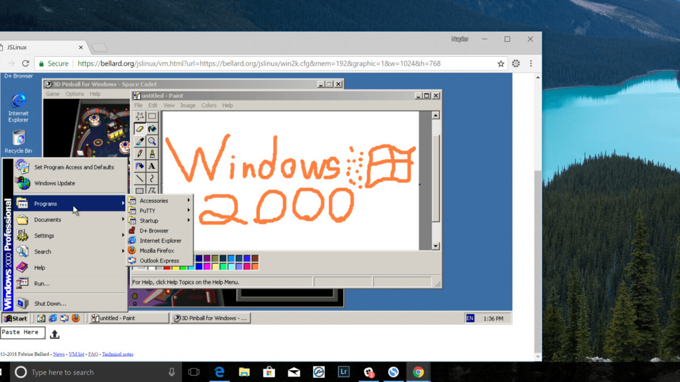This screenshot has width=680, height=382.
Task: Select the Fill With Color bucket tool
Action: tap(152, 129)
